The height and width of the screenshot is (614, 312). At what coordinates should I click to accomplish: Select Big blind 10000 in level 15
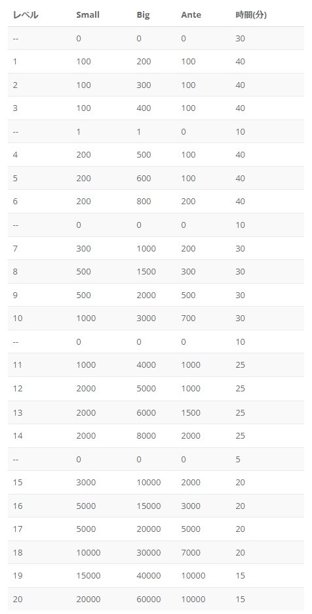pyautogui.click(x=148, y=482)
